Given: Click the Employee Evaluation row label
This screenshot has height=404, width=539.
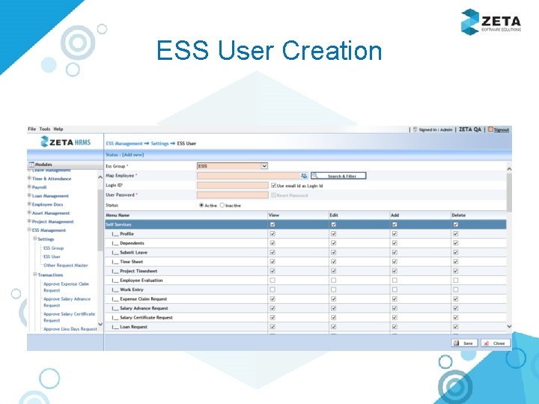Looking at the screenshot, I should coord(141,281).
